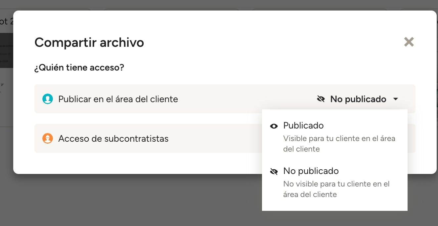Viewport: 438px width, 226px height.
Task: Click the eye icon beside Publicado option
Action: click(274, 126)
